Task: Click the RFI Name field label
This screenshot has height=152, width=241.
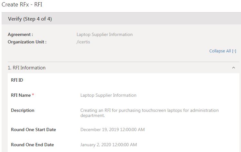Action: point(21,95)
